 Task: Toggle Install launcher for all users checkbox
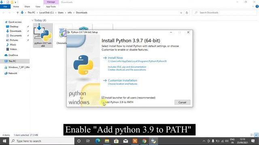pos(103,97)
